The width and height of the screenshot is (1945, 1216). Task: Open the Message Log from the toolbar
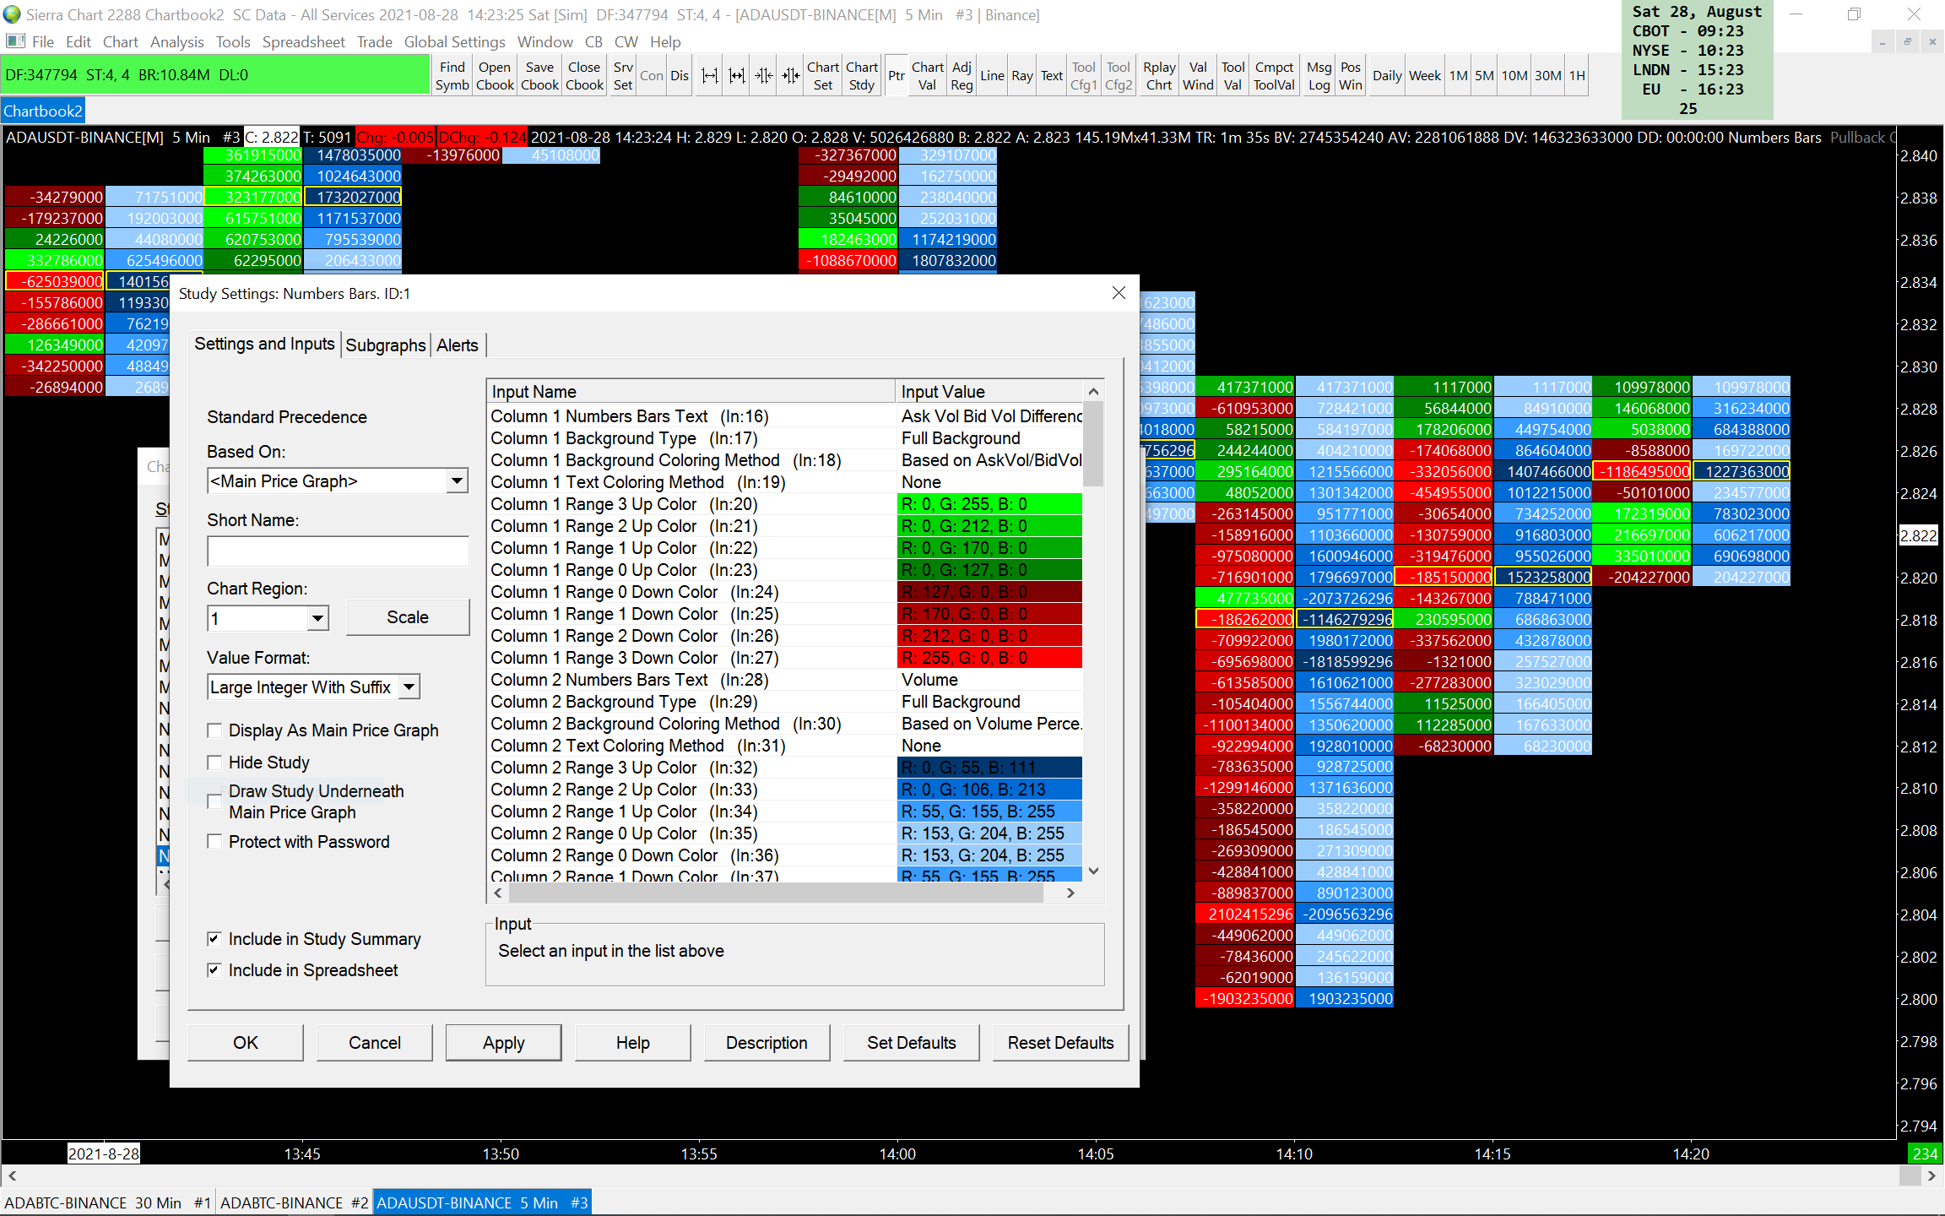[1319, 76]
